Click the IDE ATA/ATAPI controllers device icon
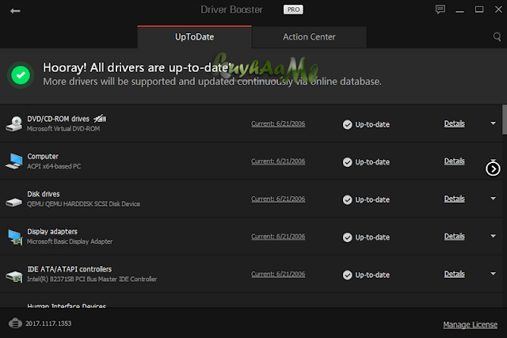Viewport: 507px width, 338px height. 14,276
